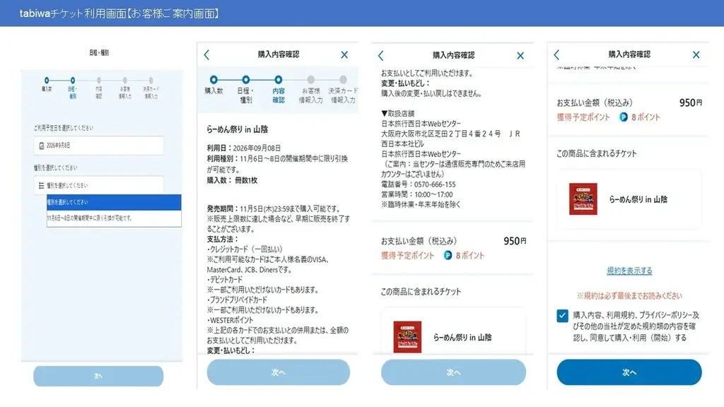The width and height of the screenshot is (724, 407).
Task: Click the 購入数 step in the second panel
Action: point(214,85)
